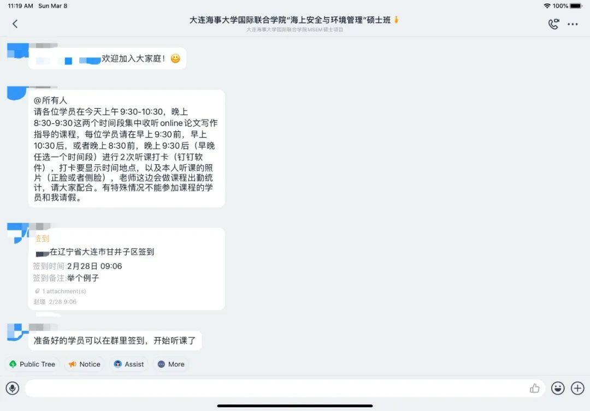Open the 签到 check-in card
The image size is (590, 411).
pos(127,269)
